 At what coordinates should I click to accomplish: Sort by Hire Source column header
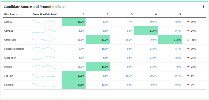click(x=11, y=14)
